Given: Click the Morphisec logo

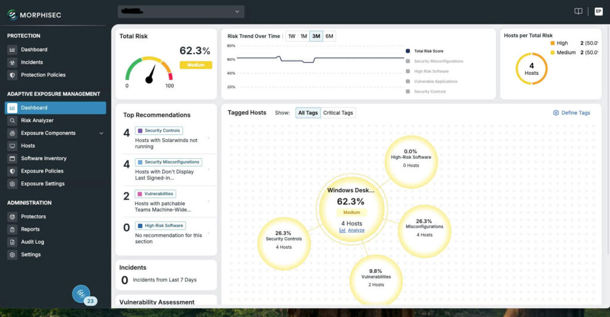Looking at the screenshot, I should 34,15.
